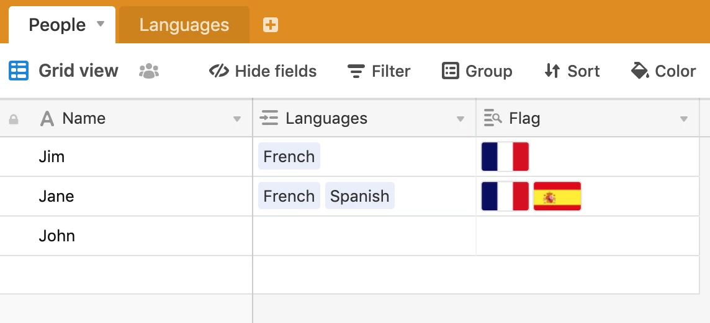This screenshot has width=710, height=323.
Task: Open the Flag field dropdown arrow
Action: click(684, 119)
